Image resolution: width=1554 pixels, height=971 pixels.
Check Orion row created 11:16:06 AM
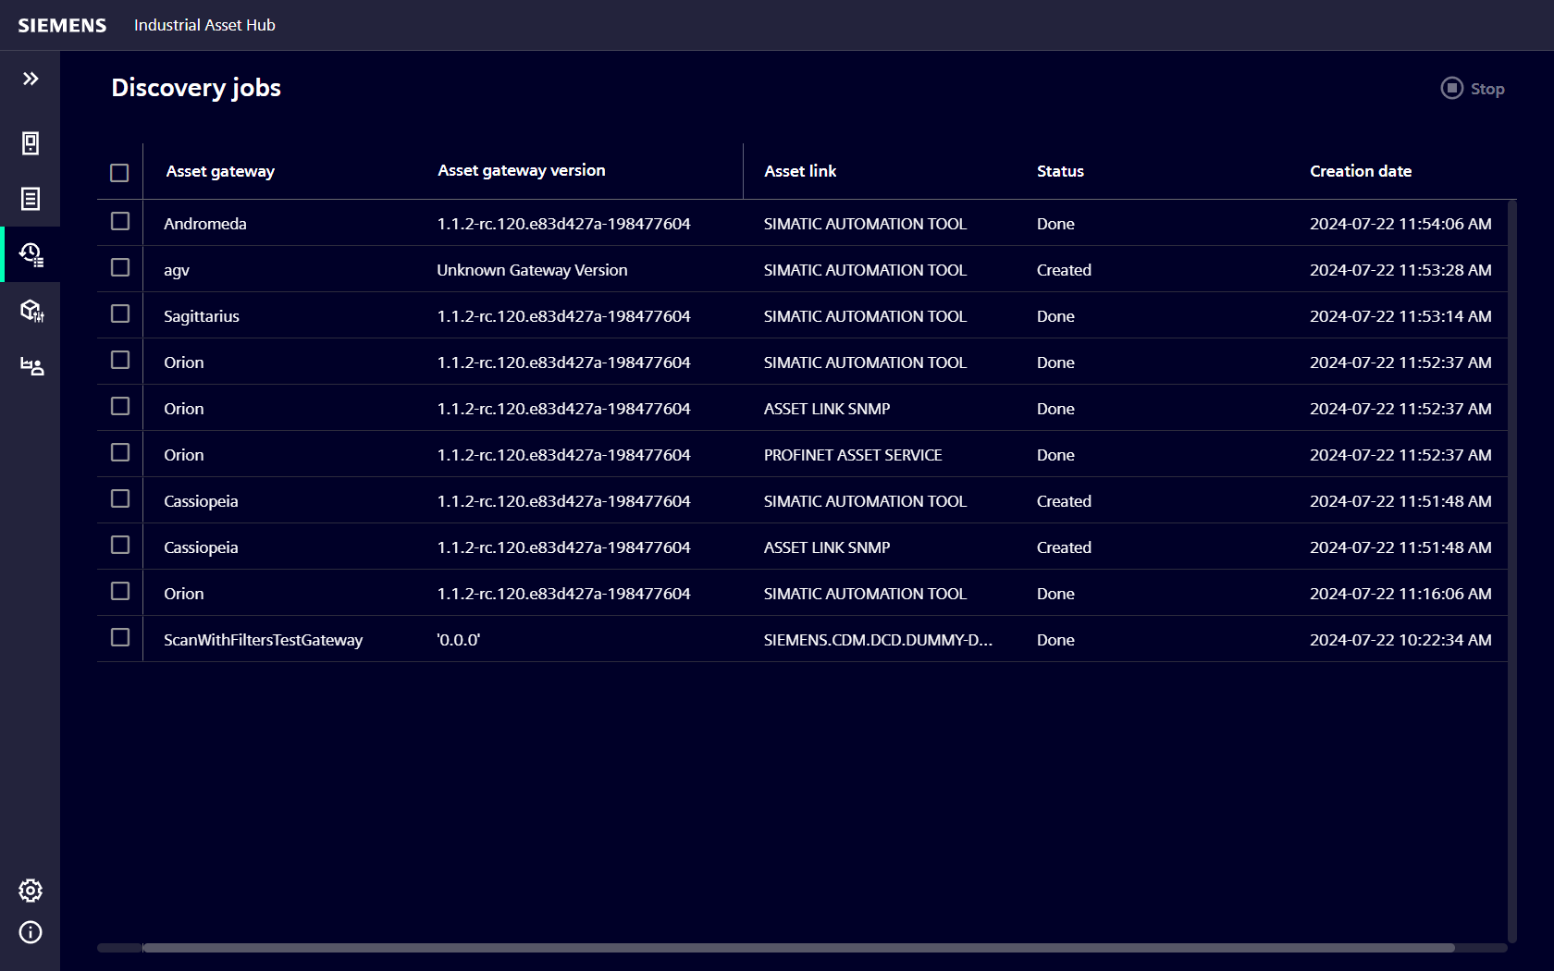(120, 591)
